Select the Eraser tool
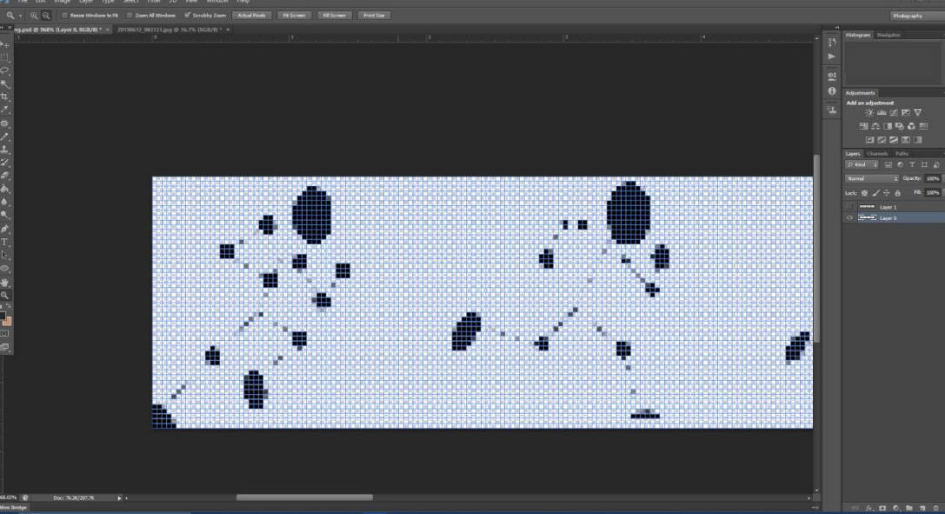945x514 pixels. coord(5,176)
